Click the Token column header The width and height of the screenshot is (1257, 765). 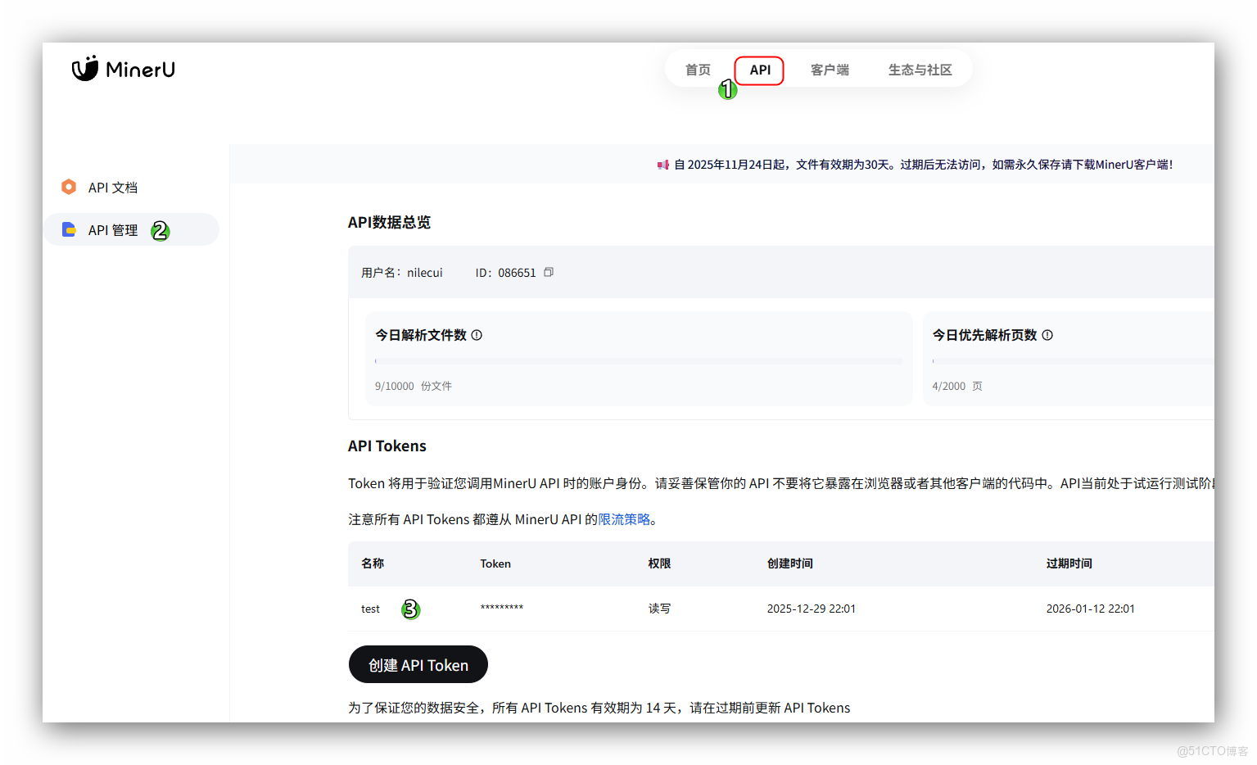(x=495, y=564)
